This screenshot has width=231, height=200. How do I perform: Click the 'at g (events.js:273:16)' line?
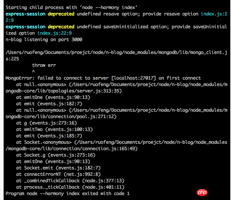pos(46,123)
